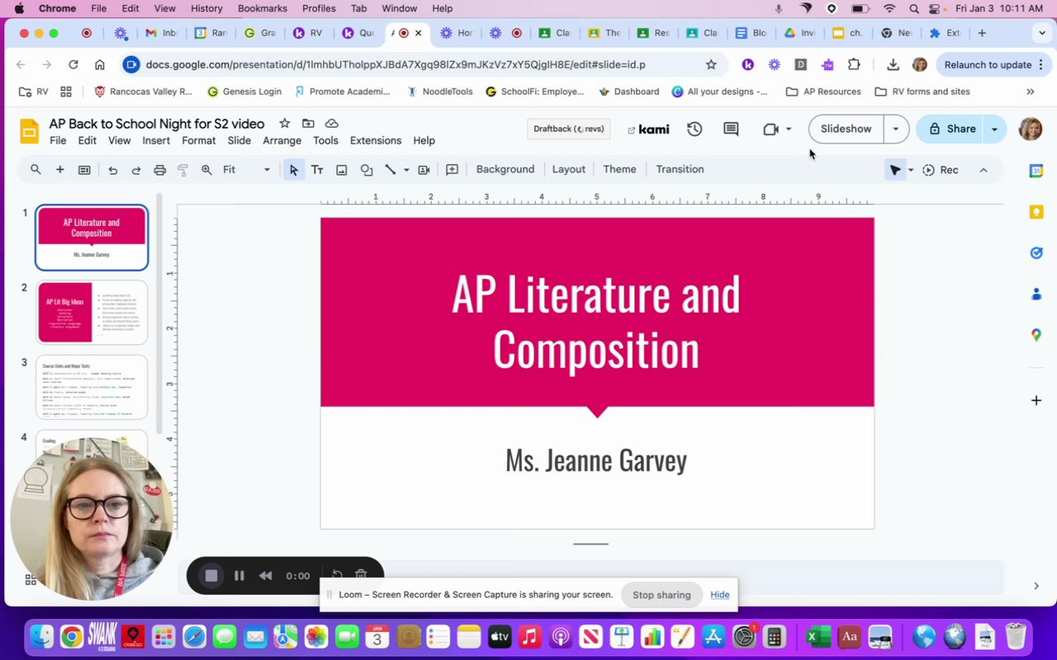Click the Print icon

click(160, 170)
